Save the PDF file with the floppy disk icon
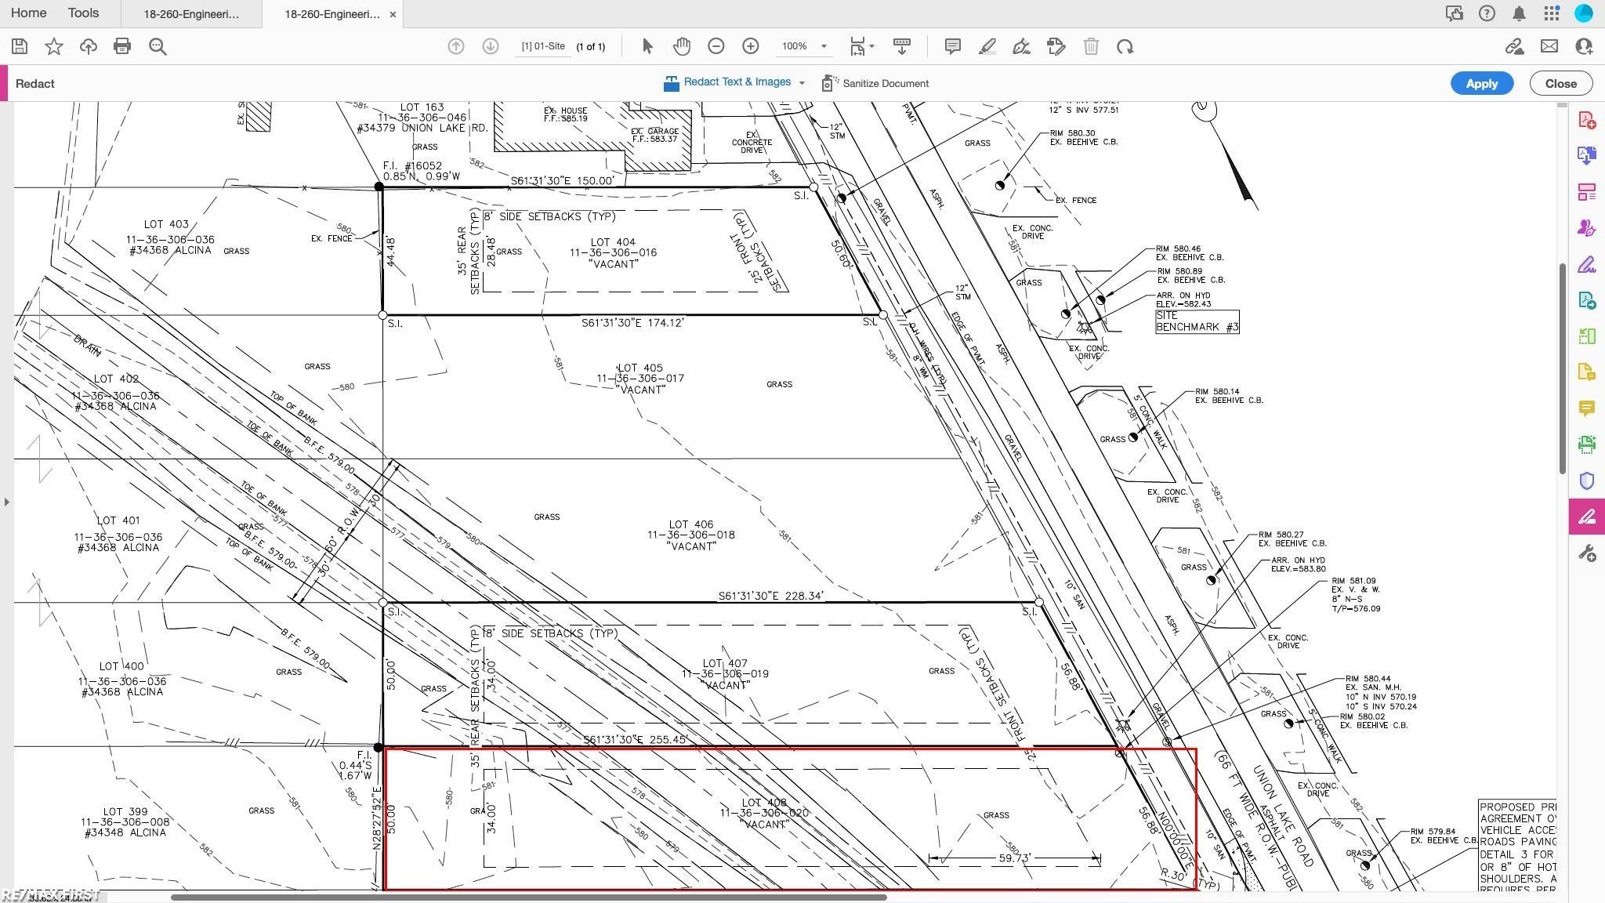This screenshot has height=903, width=1605. point(20,46)
